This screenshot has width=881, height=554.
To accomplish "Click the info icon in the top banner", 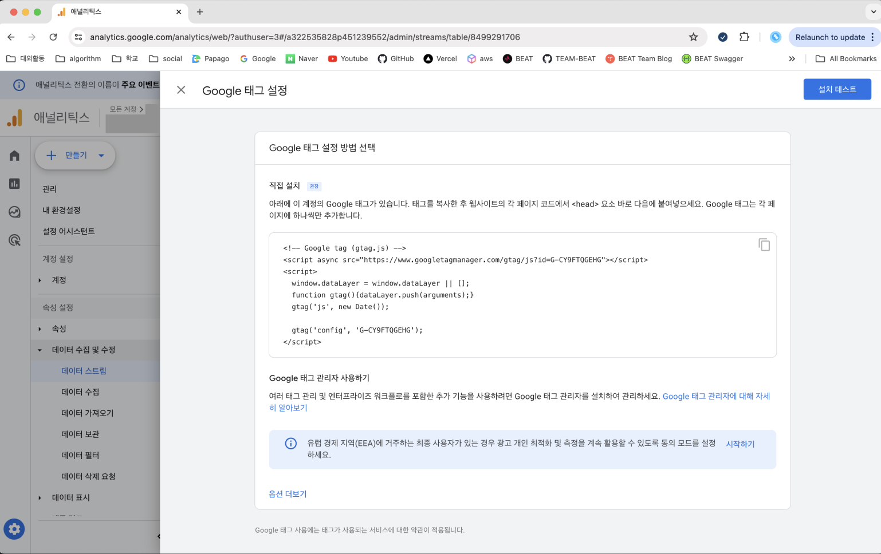I will pos(19,85).
